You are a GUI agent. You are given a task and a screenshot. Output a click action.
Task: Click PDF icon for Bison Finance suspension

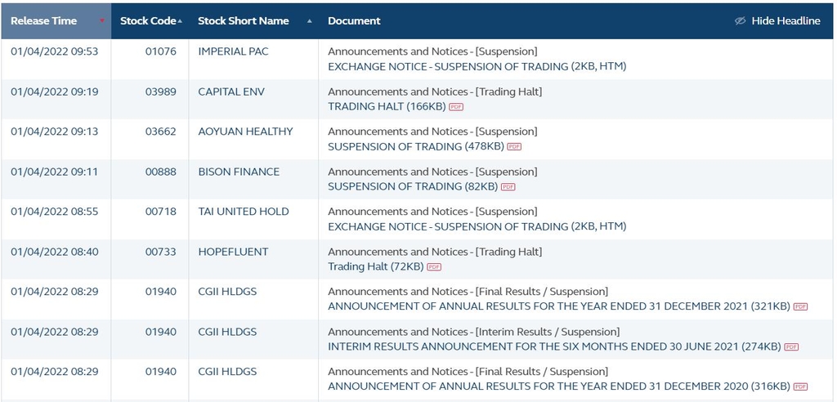(508, 187)
